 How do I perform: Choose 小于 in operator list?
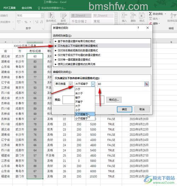tap(85, 110)
